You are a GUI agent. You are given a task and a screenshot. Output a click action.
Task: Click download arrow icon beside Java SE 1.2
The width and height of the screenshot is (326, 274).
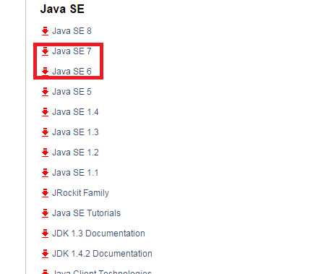[45, 153]
